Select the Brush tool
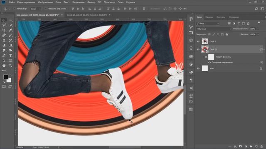Image resolution: width=266 pixels, height=149 pixels. tap(10, 35)
